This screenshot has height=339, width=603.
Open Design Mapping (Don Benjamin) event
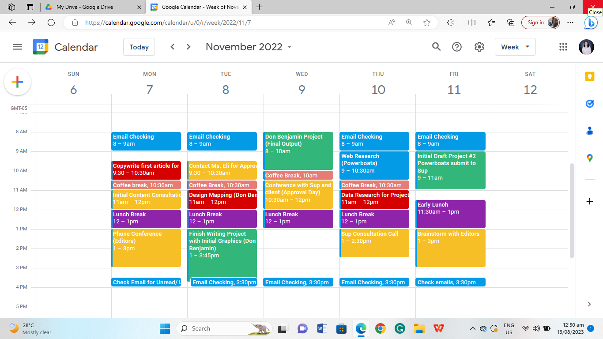click(222, 200)
